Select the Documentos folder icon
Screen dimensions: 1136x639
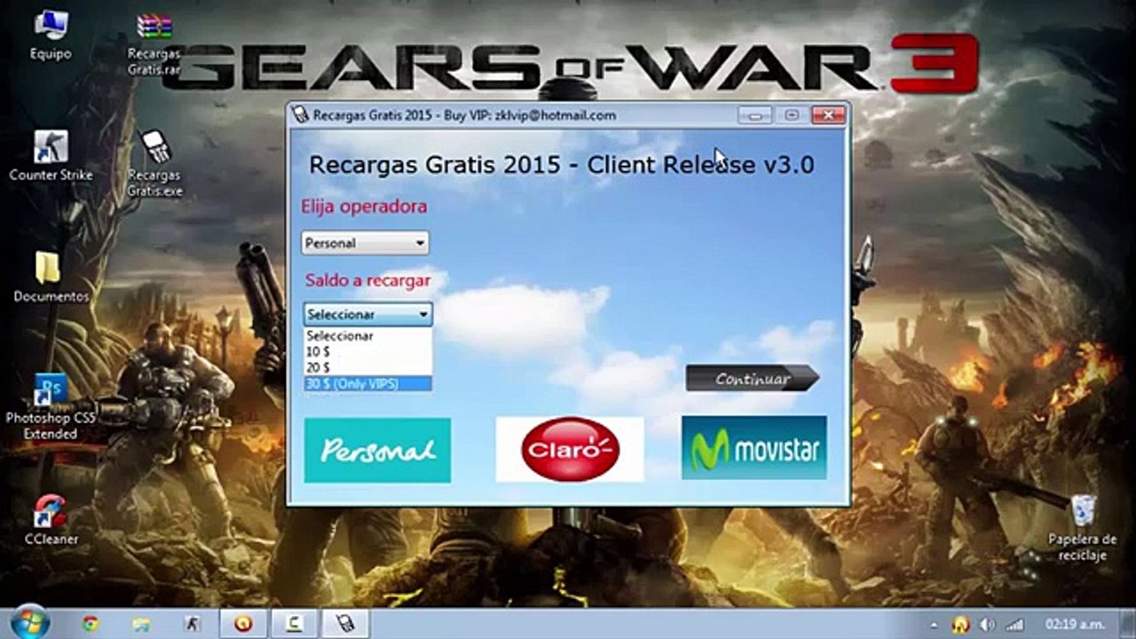[x=51, y=277]
